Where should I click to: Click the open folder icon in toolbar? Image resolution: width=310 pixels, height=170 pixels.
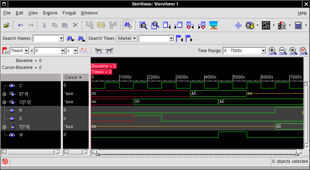pos(7,25)
